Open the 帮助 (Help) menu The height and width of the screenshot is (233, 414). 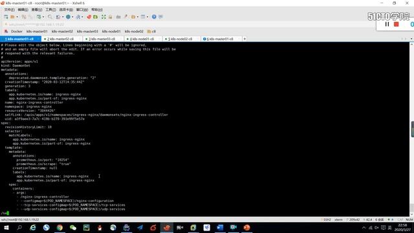pyautogui.click(x=97, y=10)
